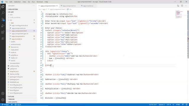
Task: Change indentation via Spaces: 2
Action: [162, 105]
